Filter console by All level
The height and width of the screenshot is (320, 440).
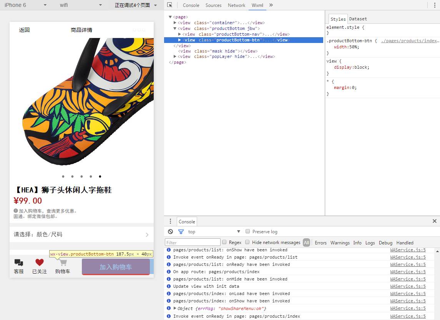tap(306, 242)
